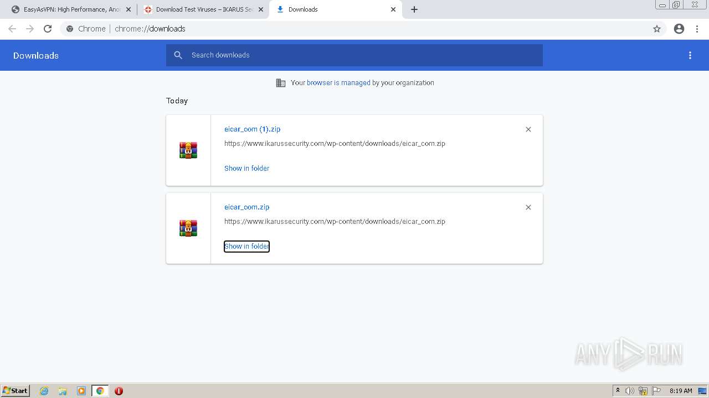Bookmark this page with the star icon
Image resolution: width=709 pixels, height=398 pixels.
tap(657, 29)
